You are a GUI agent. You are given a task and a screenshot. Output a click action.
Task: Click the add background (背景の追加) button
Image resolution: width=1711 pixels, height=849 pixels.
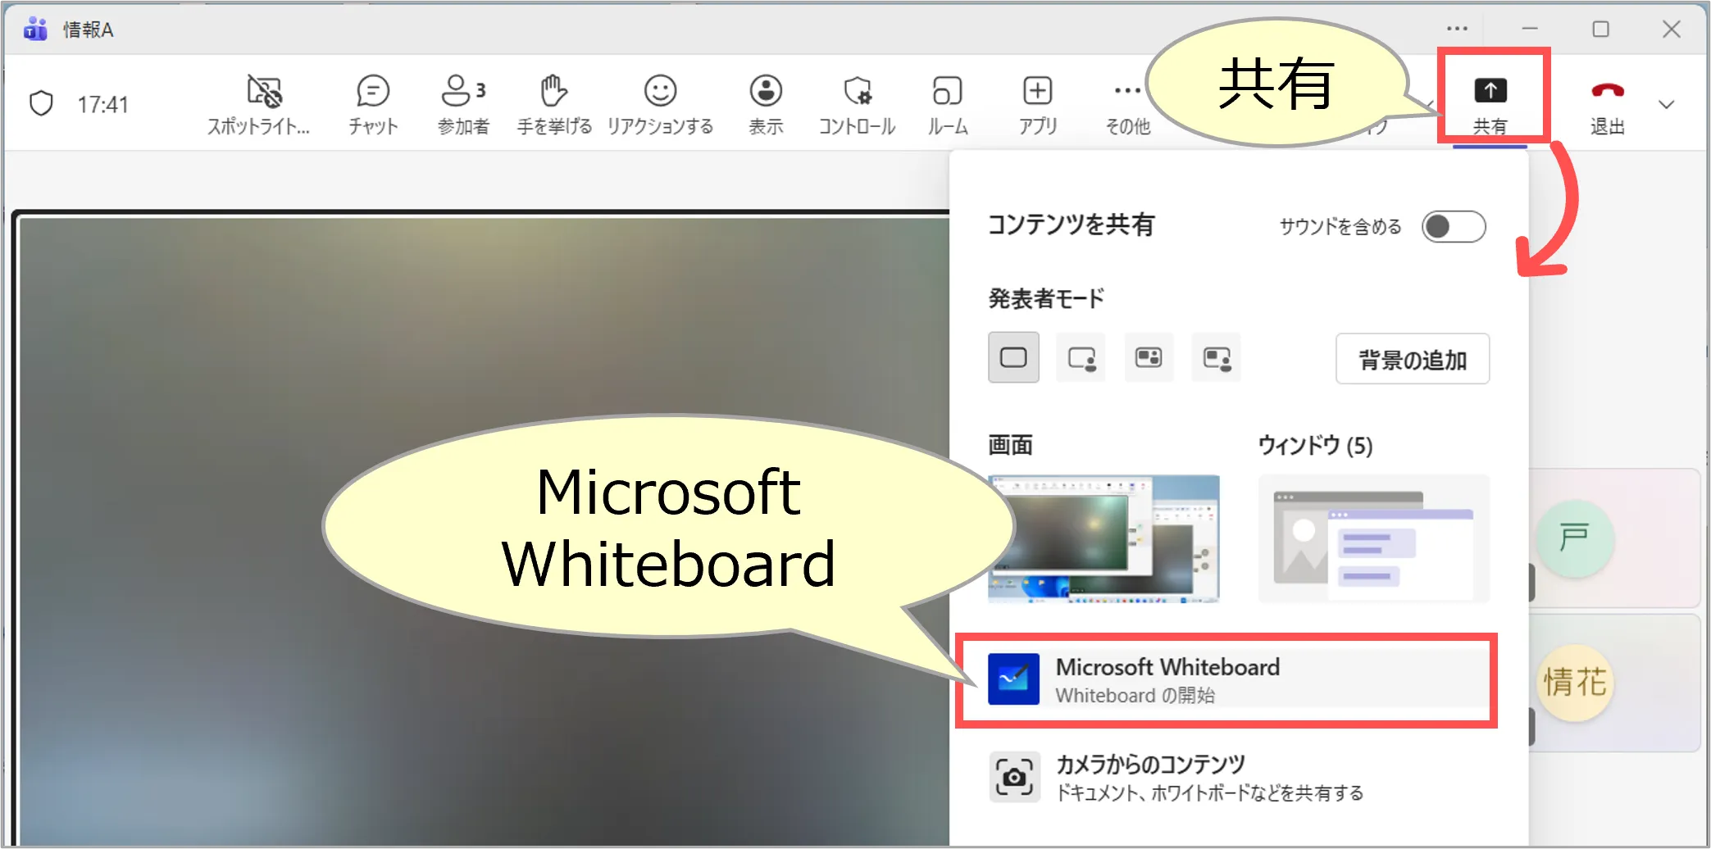coord(1412,359)
